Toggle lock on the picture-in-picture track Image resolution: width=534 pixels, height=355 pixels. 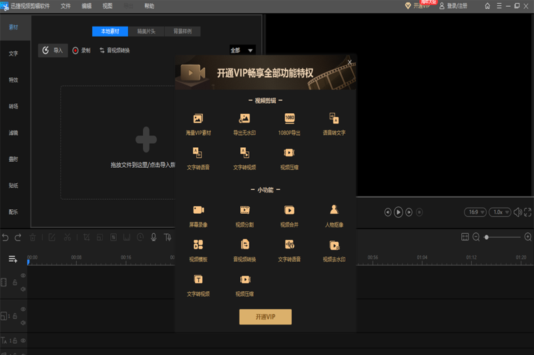pyautogui.click(x=15, y=316)
